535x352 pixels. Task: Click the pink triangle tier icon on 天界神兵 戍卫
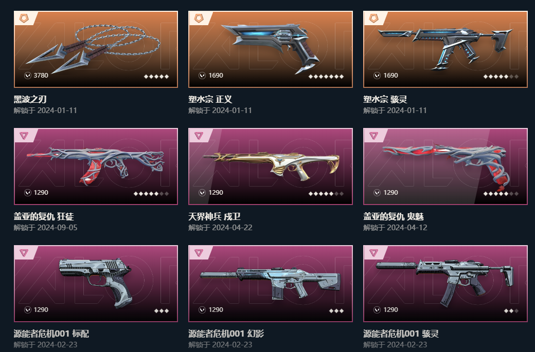[199, 136]
